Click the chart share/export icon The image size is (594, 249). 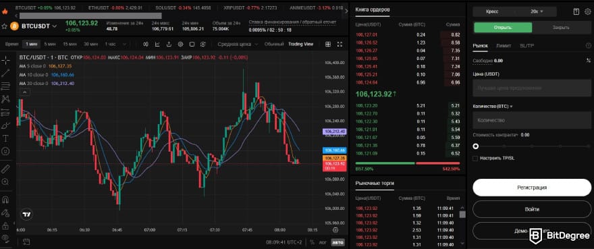pyautogui.click(x=169, y=45)
